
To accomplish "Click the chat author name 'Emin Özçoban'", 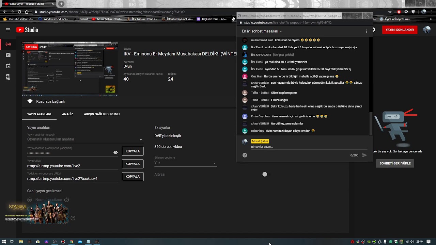I will click(x=261, y=116).
